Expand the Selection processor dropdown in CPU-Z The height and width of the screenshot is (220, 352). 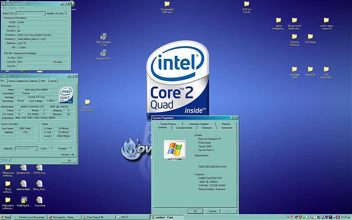36,149
